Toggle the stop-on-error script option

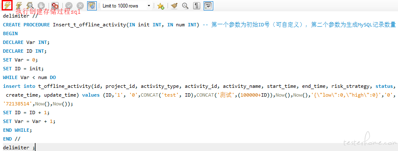(55, 5)
